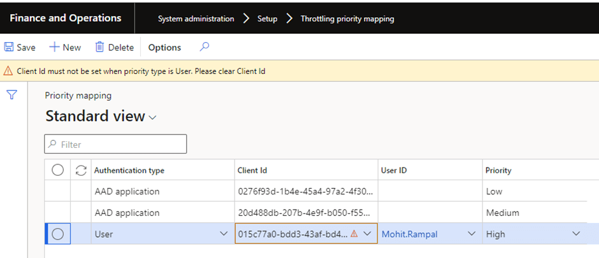Image resolution: width=599 pixels, height=258 pixels.
Task: Select the User row radio button
Action: (57, 234)
